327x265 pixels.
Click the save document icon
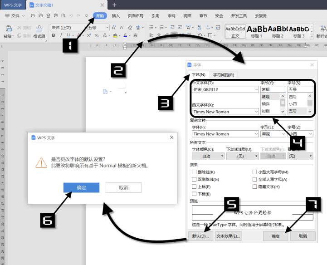pos(41,15)
